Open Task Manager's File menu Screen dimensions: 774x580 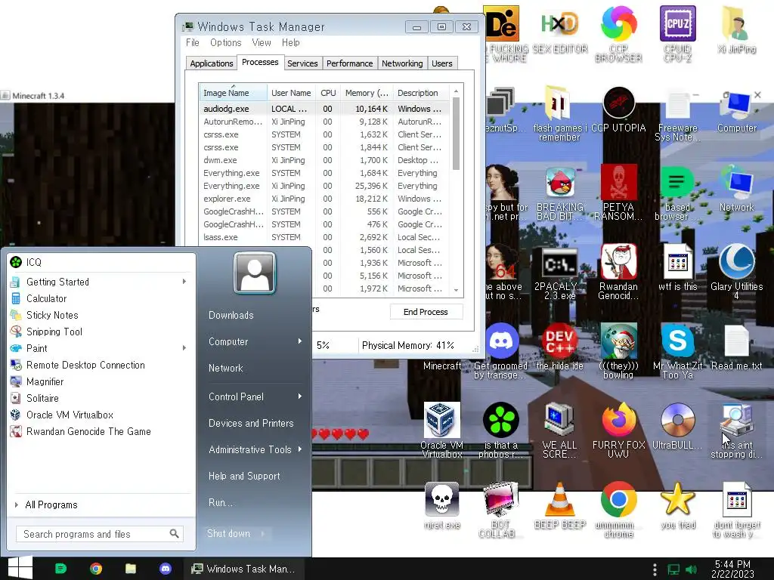coord(193,42)
